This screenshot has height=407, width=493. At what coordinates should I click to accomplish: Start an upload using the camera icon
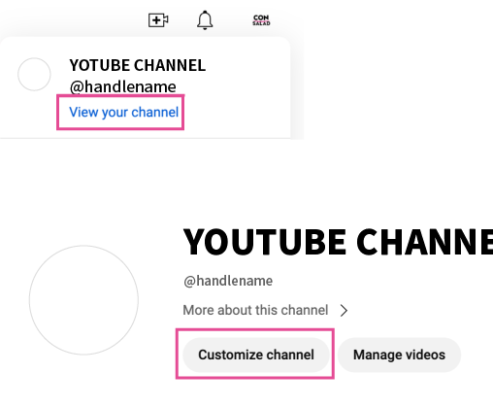tap(158, 20)
